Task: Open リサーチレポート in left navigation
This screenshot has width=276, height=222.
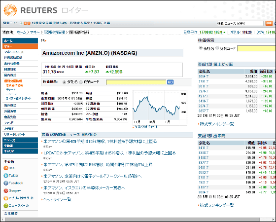Action: [14, 134]
